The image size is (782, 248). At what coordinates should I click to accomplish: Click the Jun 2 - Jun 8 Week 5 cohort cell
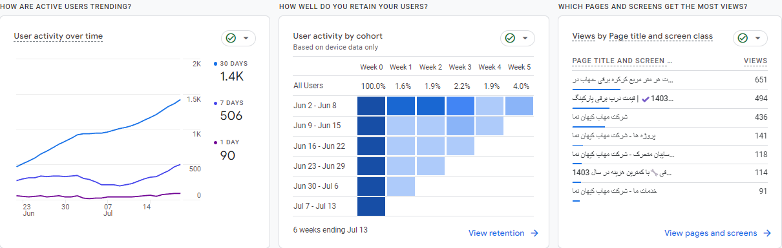(x=520, y=106)
